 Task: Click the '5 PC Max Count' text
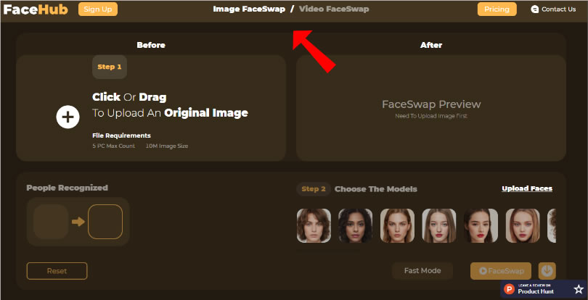coord(114,146)
